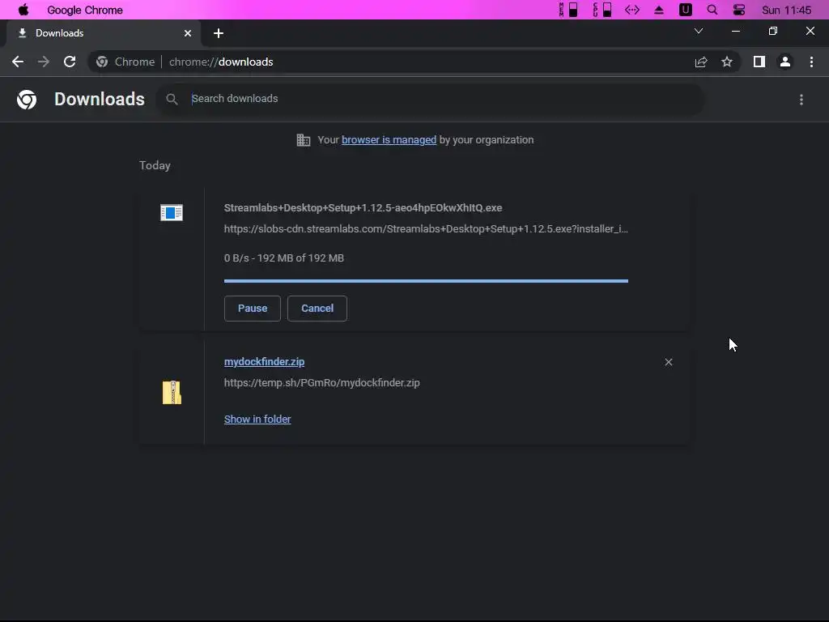Open the mydockfinder.zip file link

(x=265, y=362)
